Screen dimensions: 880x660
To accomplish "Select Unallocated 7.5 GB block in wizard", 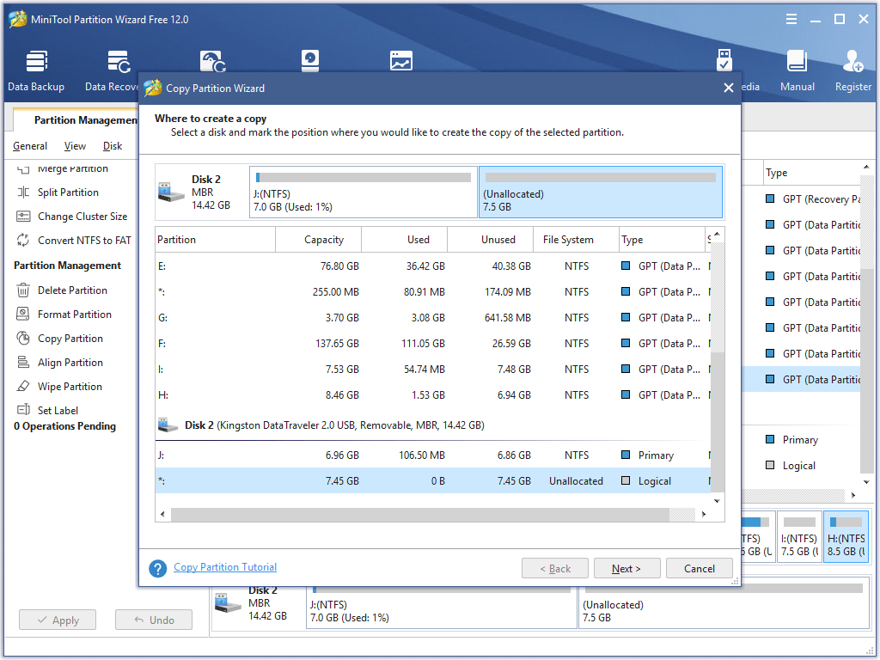I will coord(601,192).
